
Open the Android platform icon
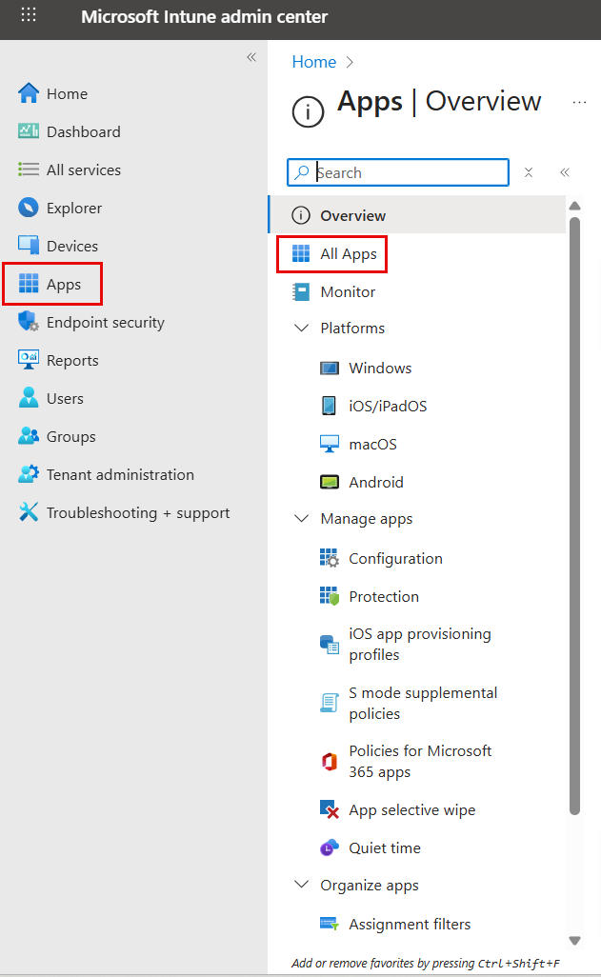pos(330,482)
